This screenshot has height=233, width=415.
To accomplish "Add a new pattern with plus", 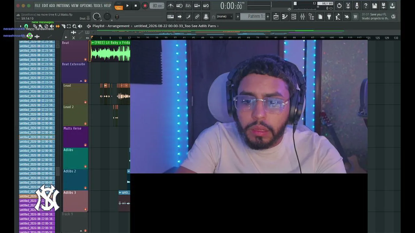I will click(267, 17).
